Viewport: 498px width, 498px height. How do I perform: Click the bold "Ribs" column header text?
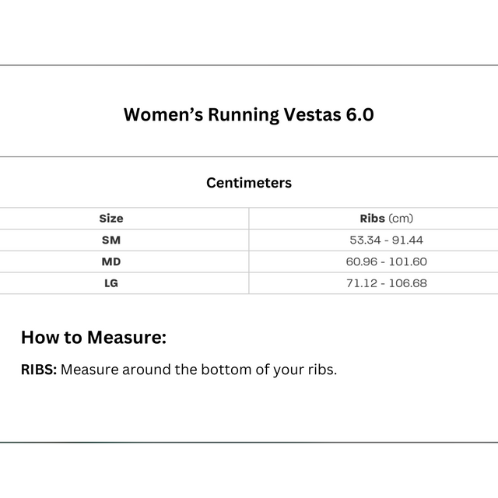tap(372, 219)
